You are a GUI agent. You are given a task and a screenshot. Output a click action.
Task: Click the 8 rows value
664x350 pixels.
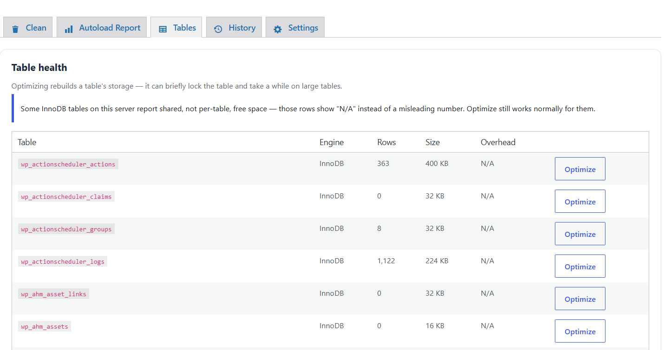click(379, 229)
